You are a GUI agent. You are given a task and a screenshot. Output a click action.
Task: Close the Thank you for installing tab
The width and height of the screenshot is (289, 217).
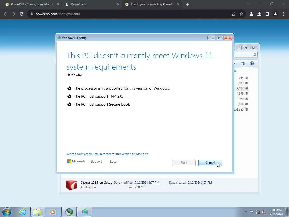click(x=178, y=4)
